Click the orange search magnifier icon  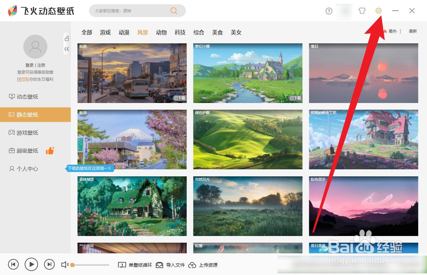point(174,11)
